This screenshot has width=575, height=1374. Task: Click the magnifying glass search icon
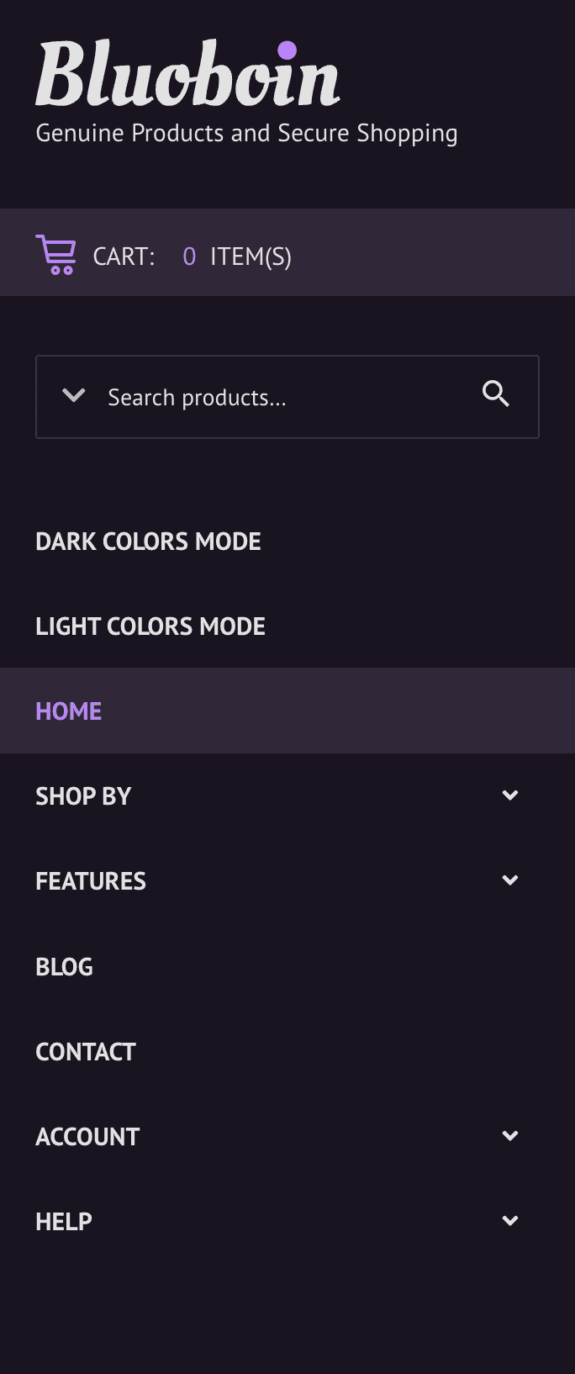click(x=496, y=394)
